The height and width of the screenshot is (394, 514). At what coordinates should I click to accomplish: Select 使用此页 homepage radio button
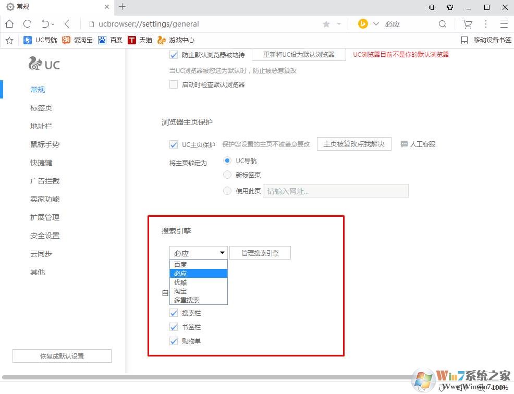tap(227, 191)
